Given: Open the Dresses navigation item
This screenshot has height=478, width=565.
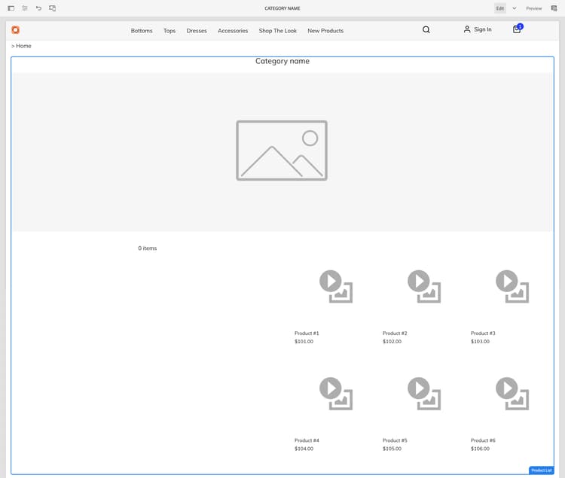Looking at the screenshot, I should pyautogui.click(x=197, y=31).
